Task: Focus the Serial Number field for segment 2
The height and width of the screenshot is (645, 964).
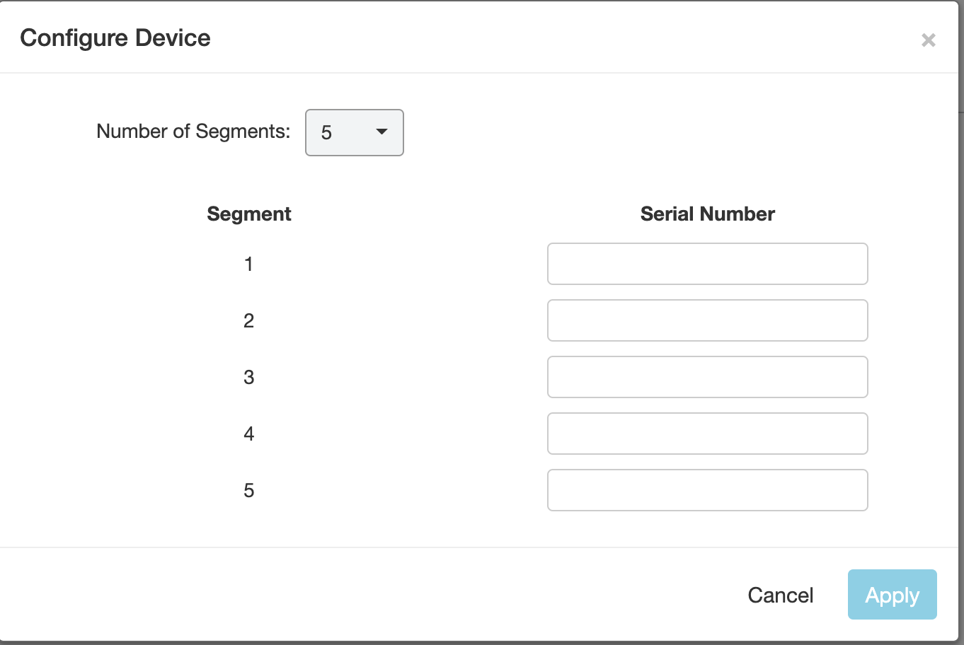Action: click(708, 320)
